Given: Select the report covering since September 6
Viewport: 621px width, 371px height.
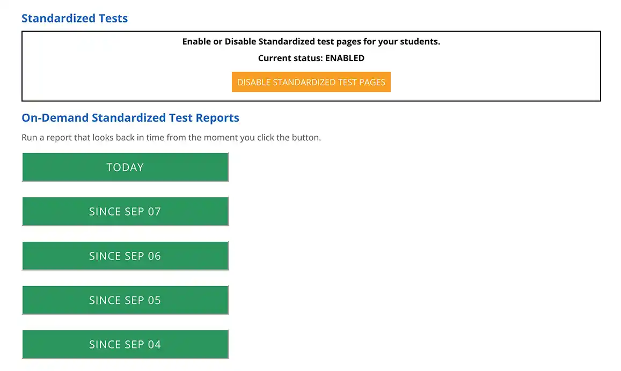Looking at the screenshot, I should [x=125, y=256].
